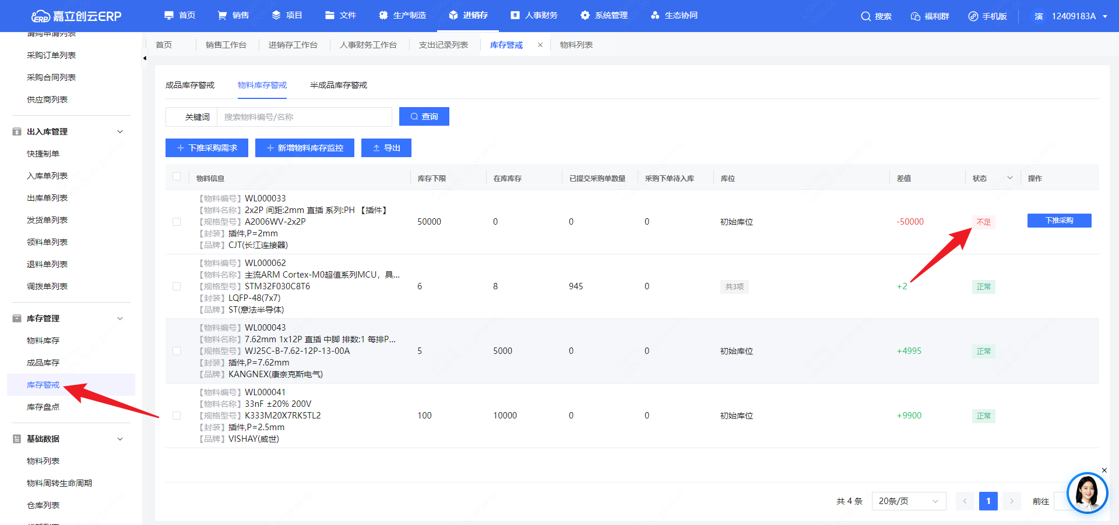Viewport: 1119px width, 525px height.
Task: Click the 新增物料库存监控 button
Action: (305, 148)
